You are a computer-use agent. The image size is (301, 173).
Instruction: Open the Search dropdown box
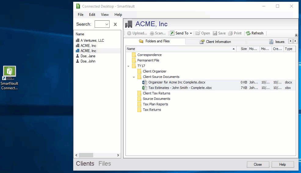pyautogui.click(x=107, y=24)
